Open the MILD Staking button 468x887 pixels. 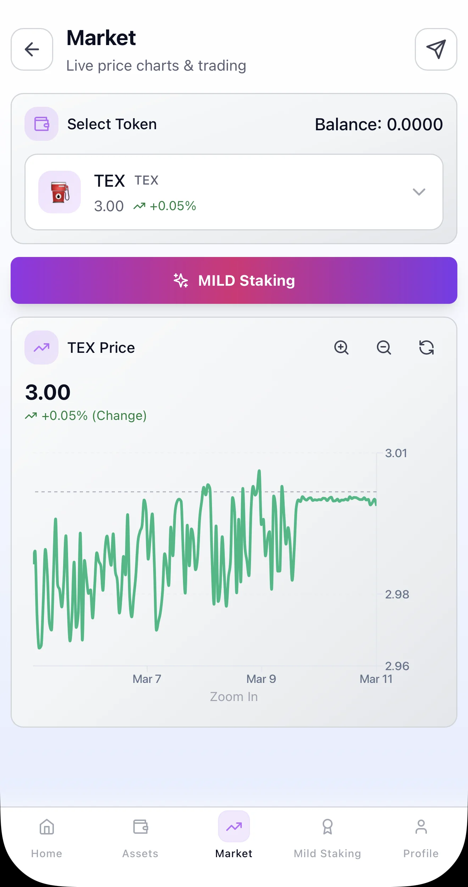(x=234, y=280)
